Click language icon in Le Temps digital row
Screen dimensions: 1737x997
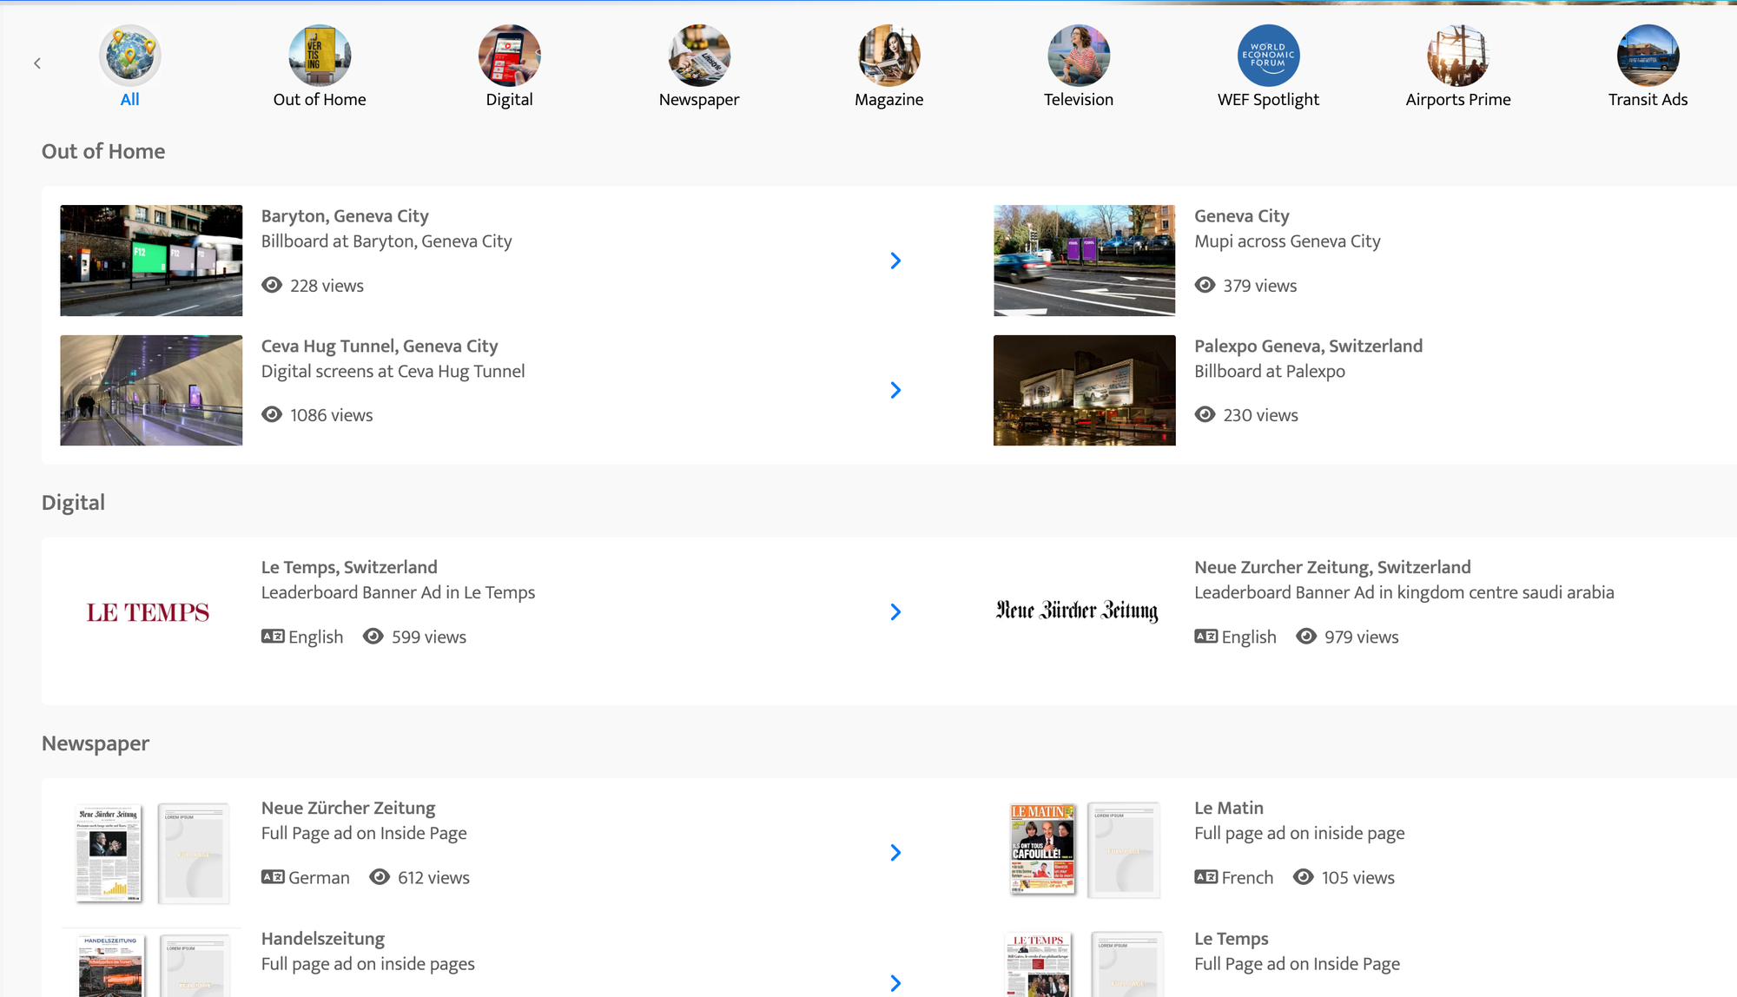[x=273, y=636]
